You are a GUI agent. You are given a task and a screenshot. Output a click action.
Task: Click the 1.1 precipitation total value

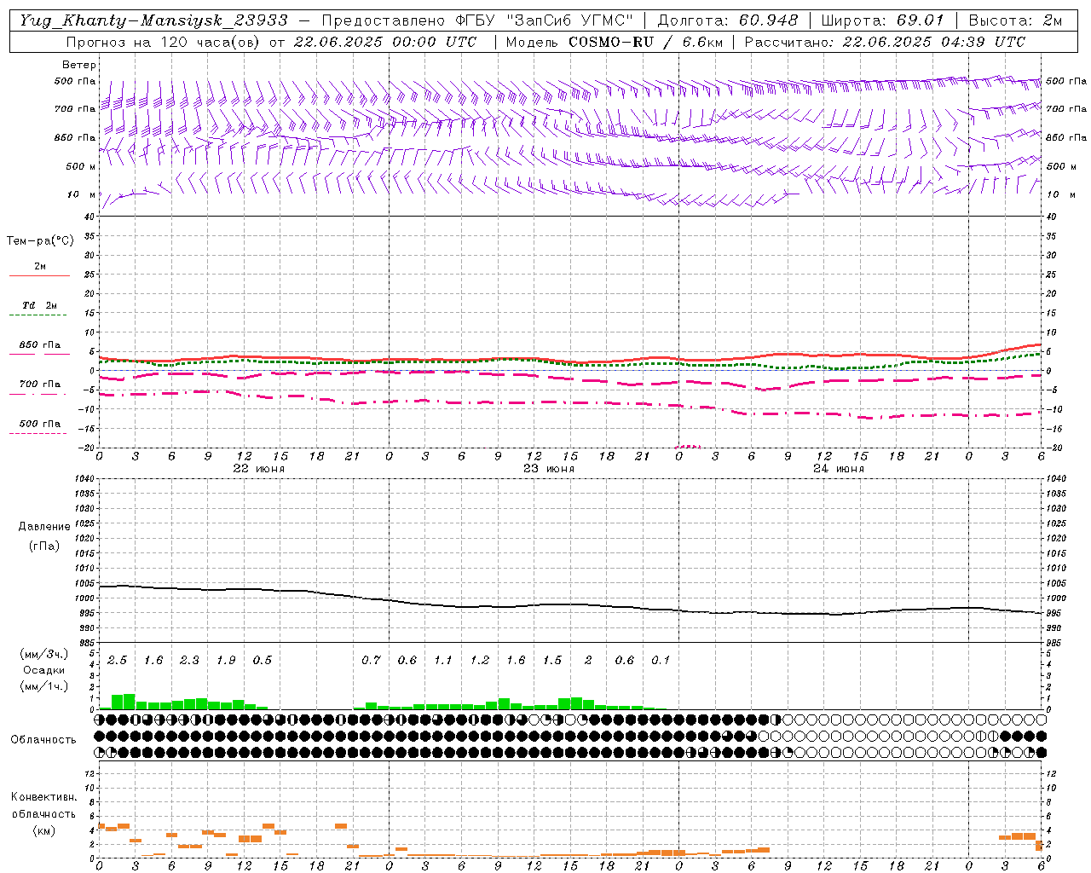(x=443, y=661)
